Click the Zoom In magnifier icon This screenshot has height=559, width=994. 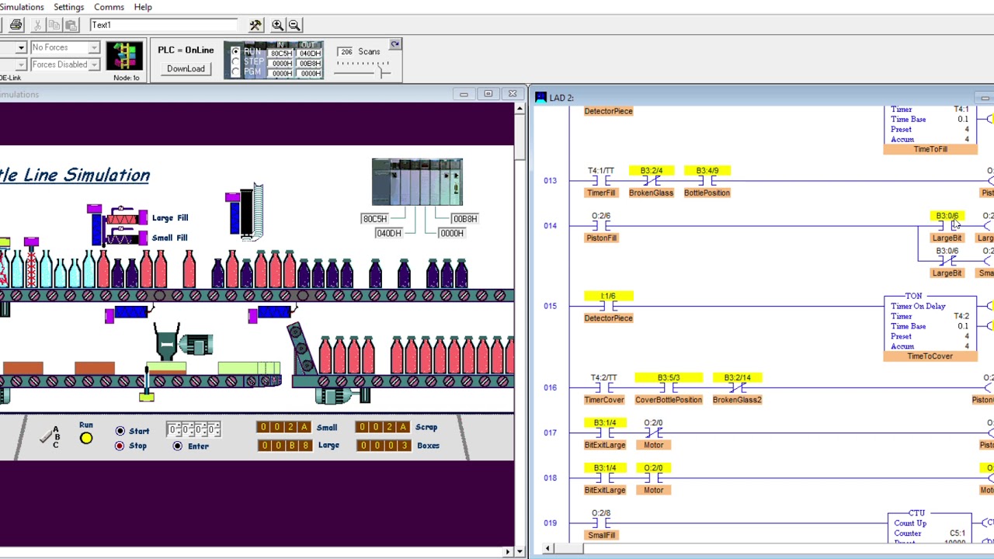277,25
